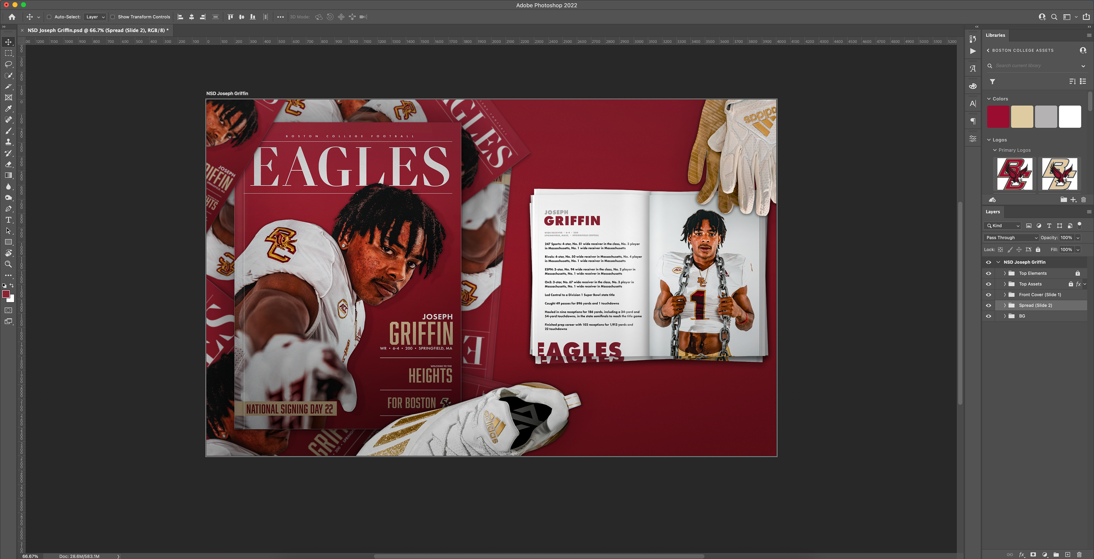Select the Frame tool
The image size is (1094, 559).
click(x=9, y=98)
